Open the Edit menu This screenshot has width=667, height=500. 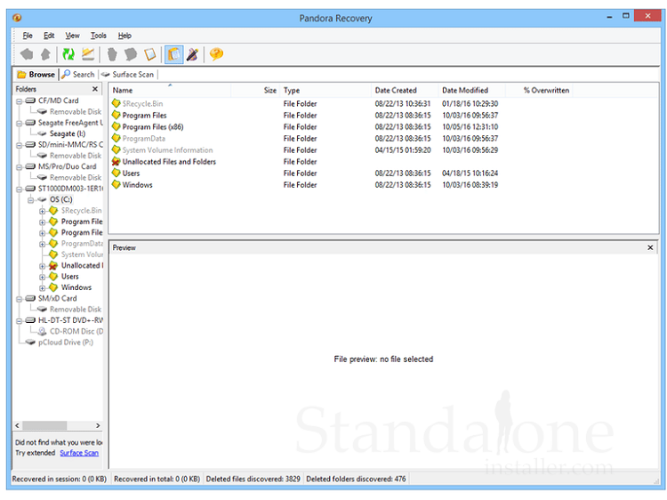click(49, 36)
